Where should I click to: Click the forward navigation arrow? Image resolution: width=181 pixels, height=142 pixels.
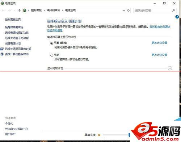pyautogui.click(x=9, y=11)
